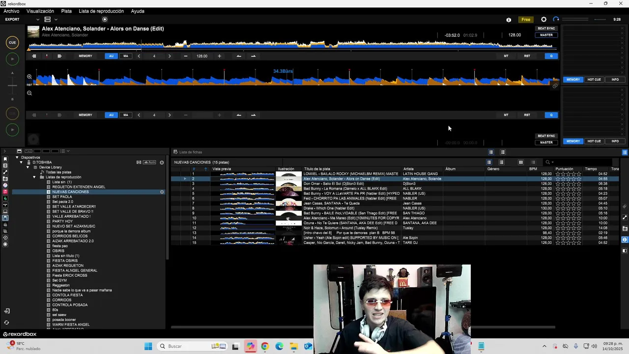
Task: Toggle deck 1 MASTER button
Action: tap(546, 35)
